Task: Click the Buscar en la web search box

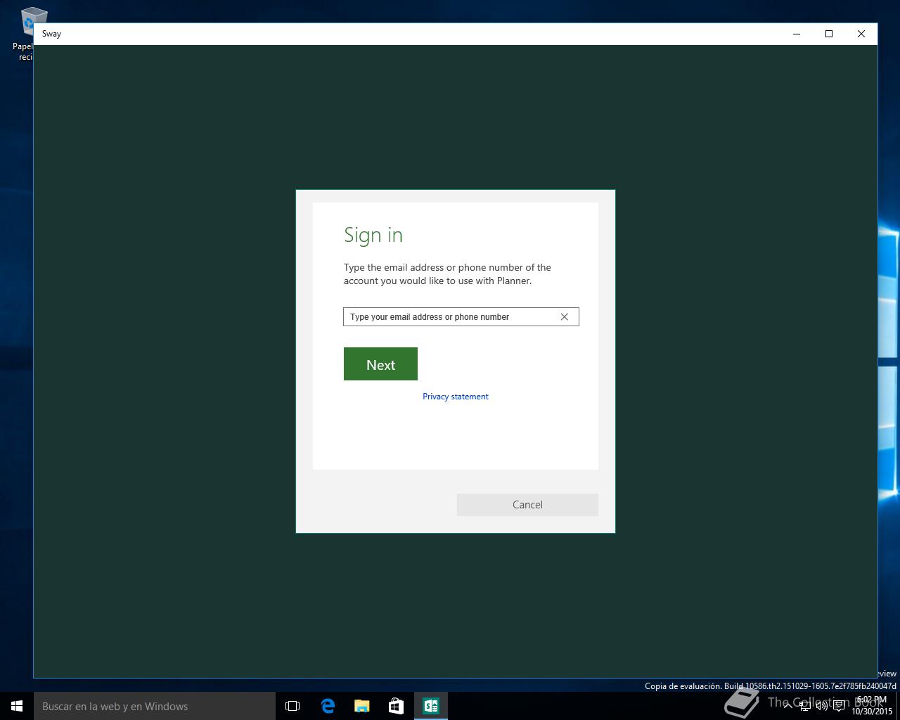Action: pyautogui.click(x=155, y=706)
